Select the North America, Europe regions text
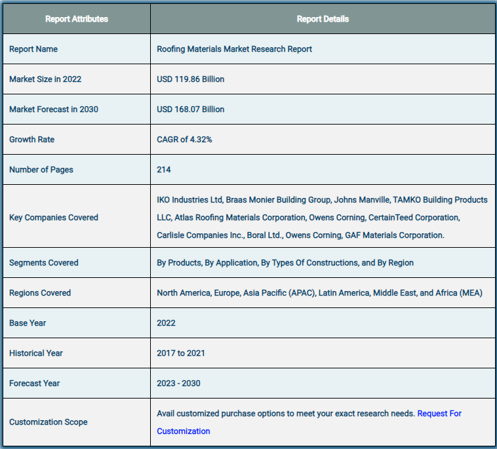The height and width of the screenshot is (449, 497). click(x=319, y=293)
